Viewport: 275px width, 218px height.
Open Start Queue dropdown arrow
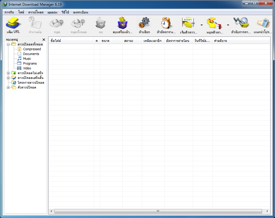(202, 25)
